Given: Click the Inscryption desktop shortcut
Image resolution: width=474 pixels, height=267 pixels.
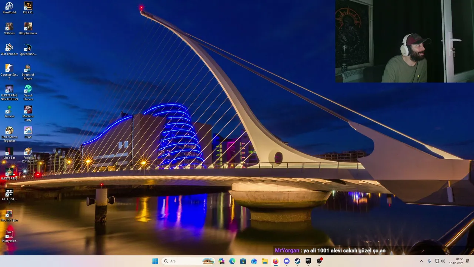Looking at the screenshot, I should 9,236.
